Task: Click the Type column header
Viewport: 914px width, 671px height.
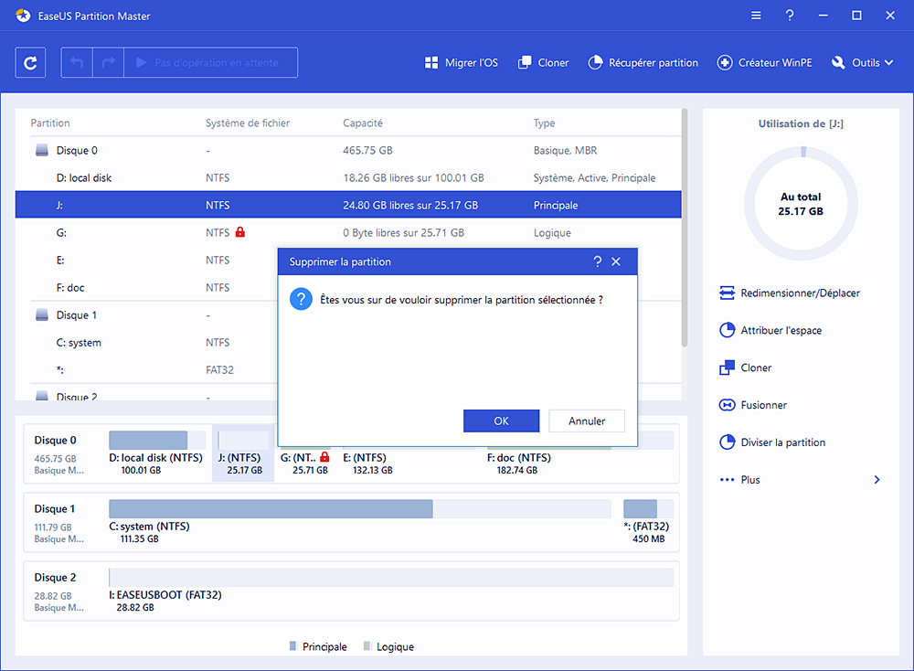Action: [x=544, y=123]
